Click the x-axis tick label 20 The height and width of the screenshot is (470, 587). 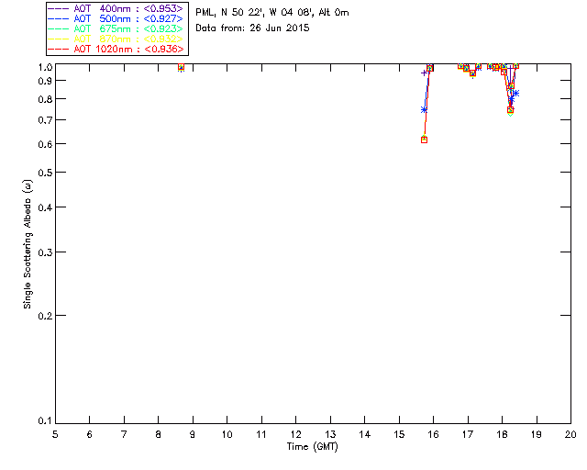pyautogui.click(x=570, y=434)
